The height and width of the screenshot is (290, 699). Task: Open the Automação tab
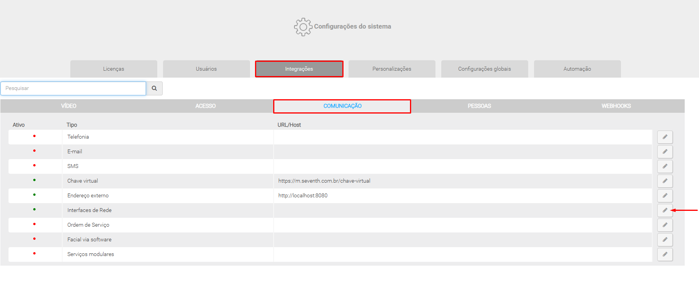(577, 69)
